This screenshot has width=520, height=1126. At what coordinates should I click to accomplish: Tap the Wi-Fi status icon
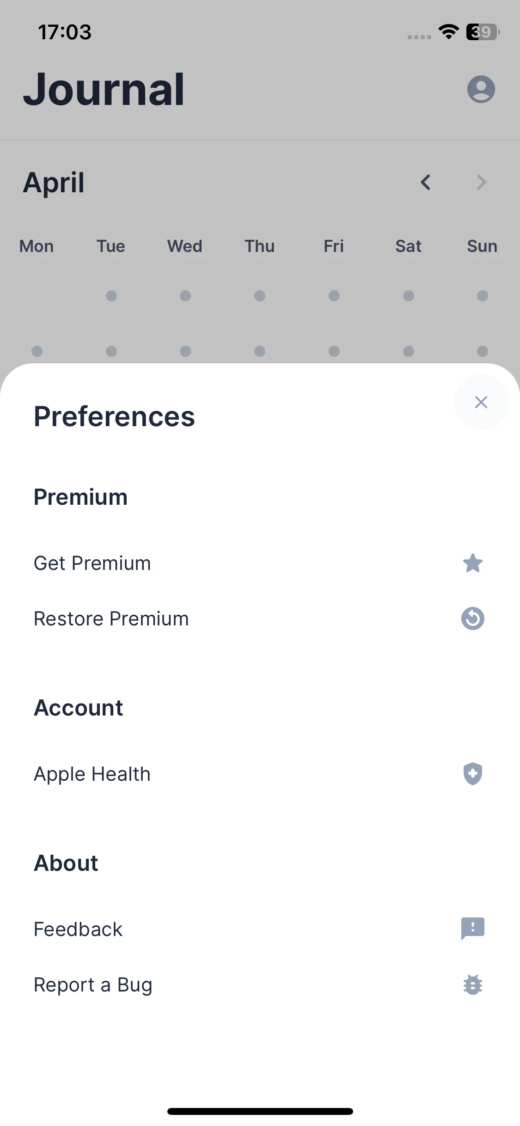pos(448,32)
